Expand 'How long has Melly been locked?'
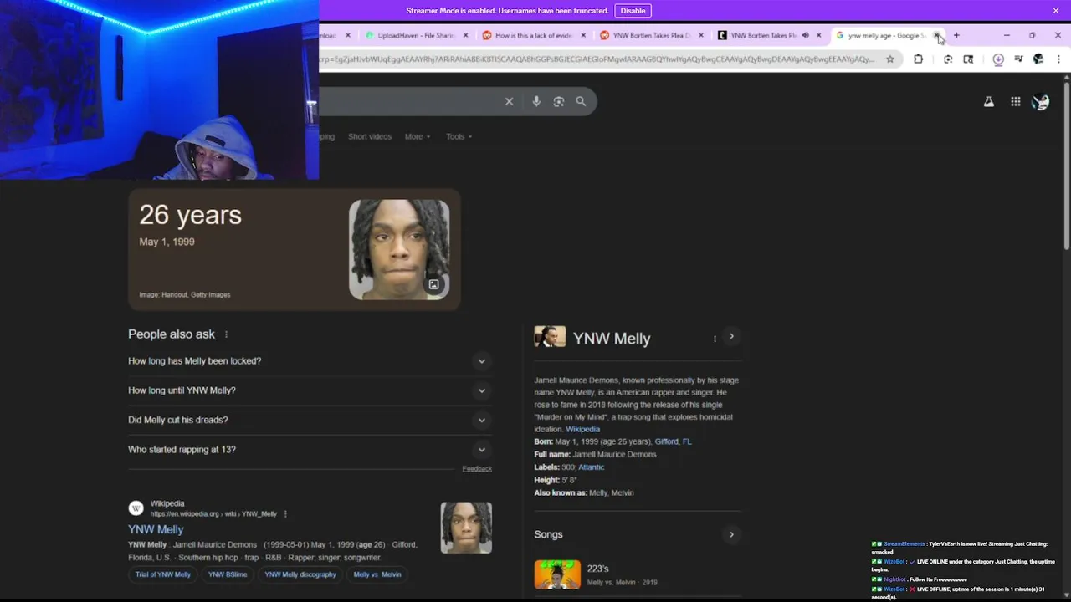This screenshot has width=1071, height=602. (x=310, y=360)
